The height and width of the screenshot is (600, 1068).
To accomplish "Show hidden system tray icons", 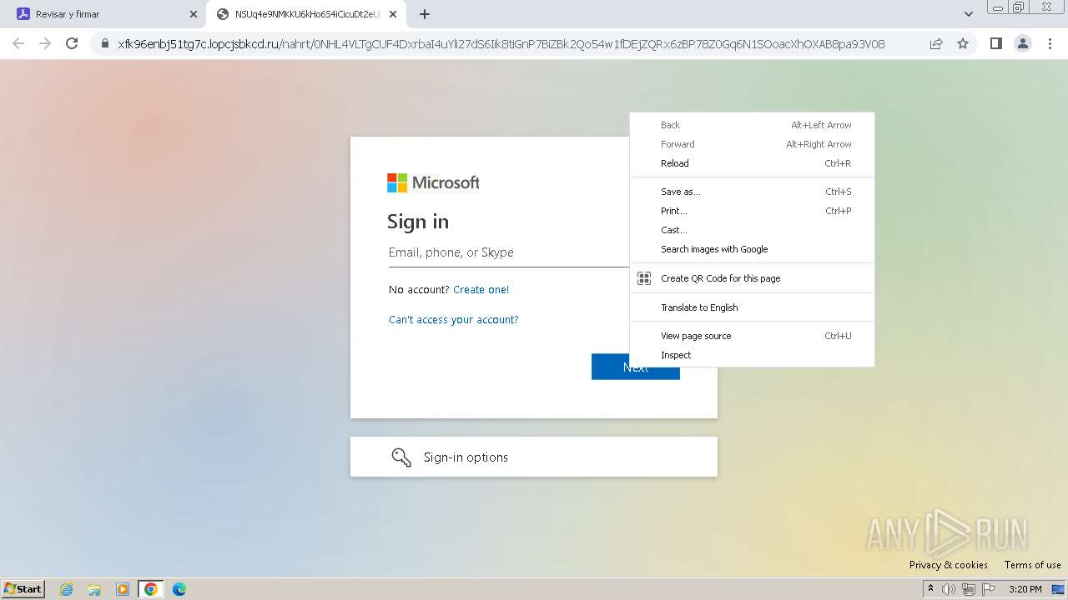I will coord(930,589).
